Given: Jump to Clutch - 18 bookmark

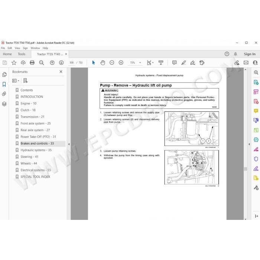Looking at the screenshot, I should 28,110.
